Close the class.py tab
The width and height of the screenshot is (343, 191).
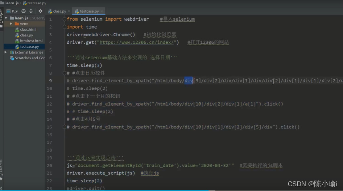click(69, 11)
